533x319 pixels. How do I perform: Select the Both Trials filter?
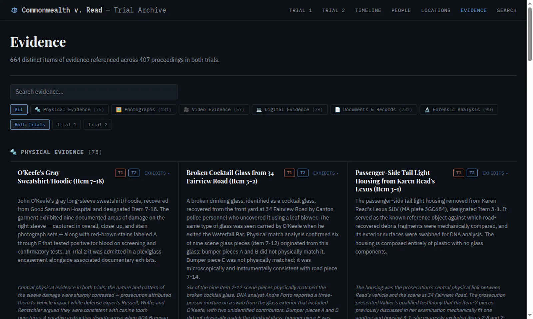(x=30, y=125)
